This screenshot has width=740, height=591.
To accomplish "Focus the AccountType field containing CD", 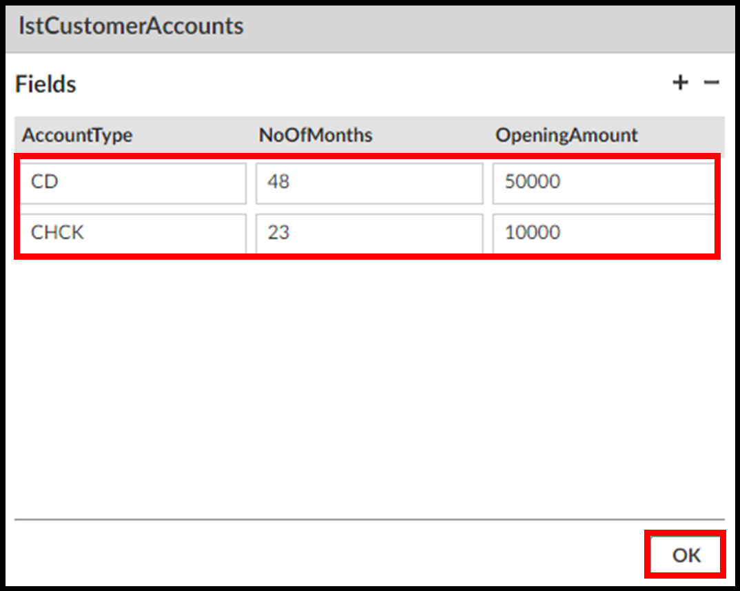I will (x=132, y=183).
